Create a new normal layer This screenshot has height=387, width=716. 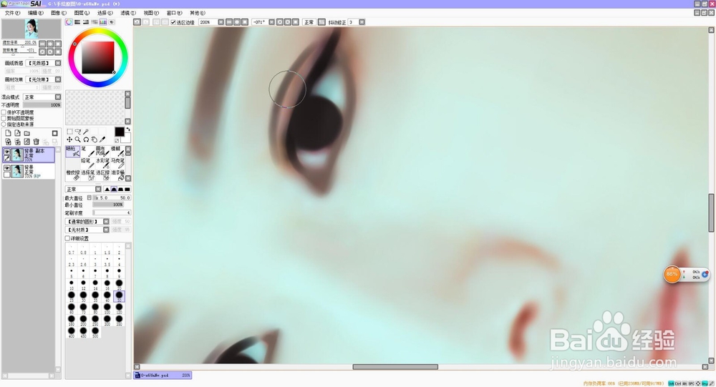pos(8,133)
